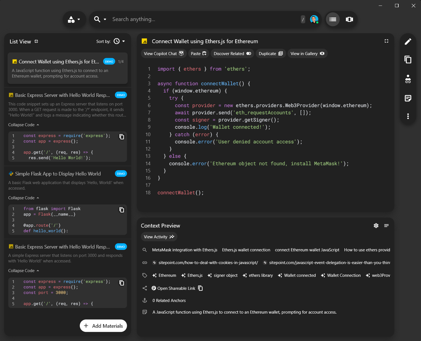Image resolution: width=421 pixels, height=341 pixels.
Task: Collapse code for the Flask Hello World snippet
Action: tap(24, 198)
